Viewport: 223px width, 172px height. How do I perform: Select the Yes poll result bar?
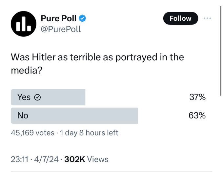click(x=48, y=97)
